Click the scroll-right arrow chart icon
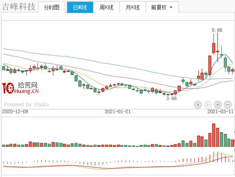The height and width of the screenshot is (177, 235). [x=208, y=104]
